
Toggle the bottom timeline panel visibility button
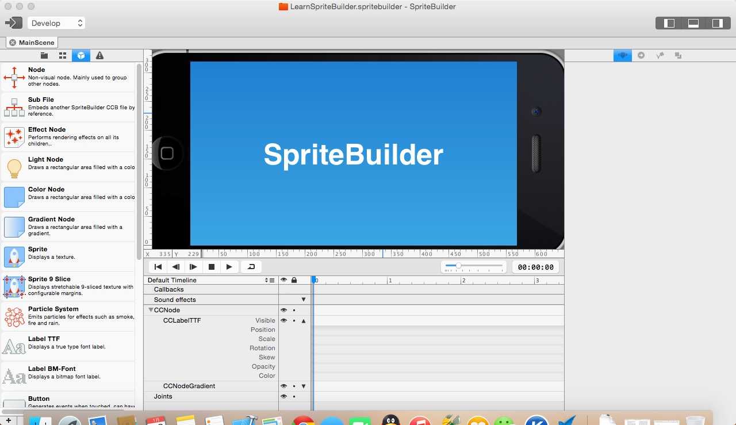coord(693,23)
